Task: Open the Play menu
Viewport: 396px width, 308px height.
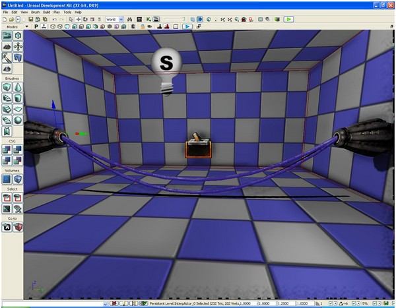Action: (x=57, y=12)
